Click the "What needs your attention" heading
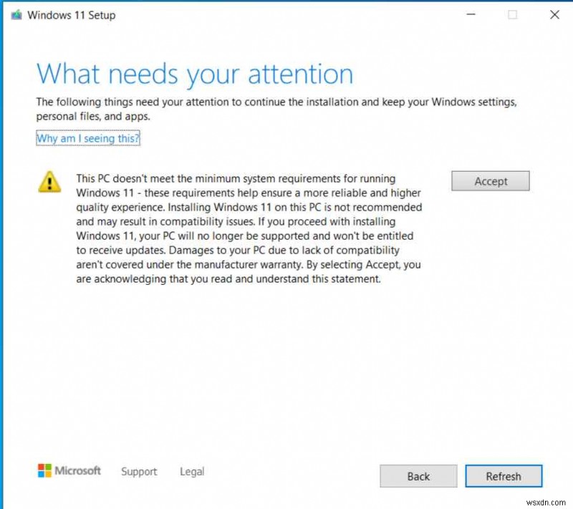 [x=195, y=74]
